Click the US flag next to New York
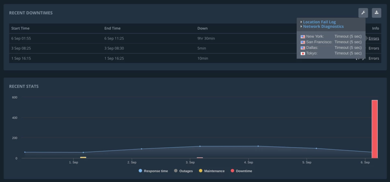Screen dimensions: 390x182 point(303,36)
